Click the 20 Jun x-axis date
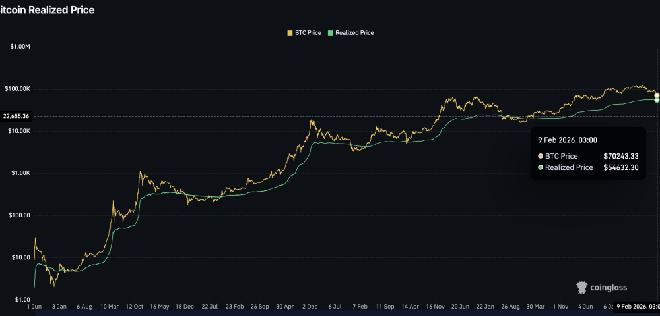The image size is (660, 316). tap(461, 307)
